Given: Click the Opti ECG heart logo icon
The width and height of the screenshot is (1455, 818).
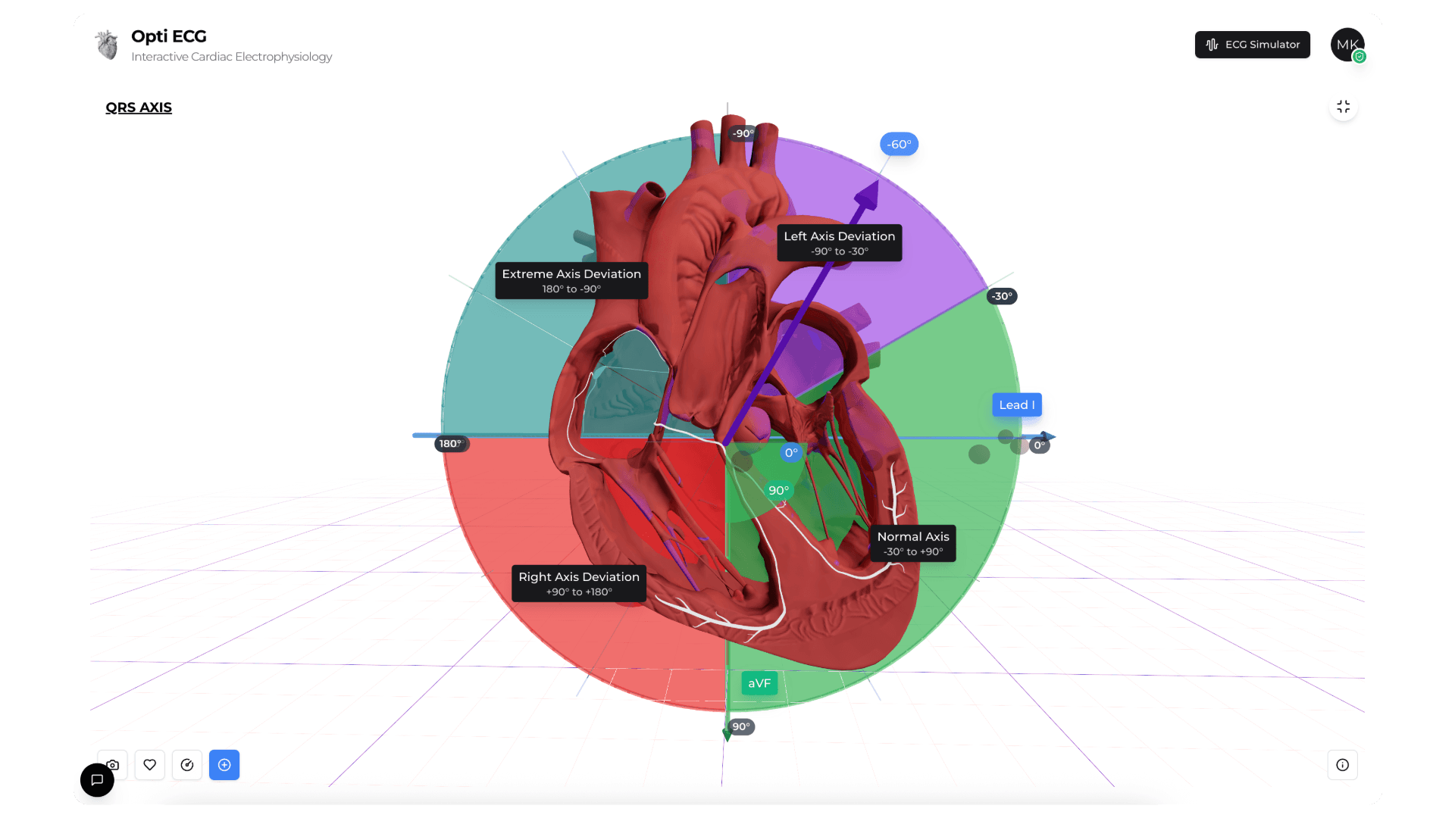Looking at the screenshot, I should 106,45.
